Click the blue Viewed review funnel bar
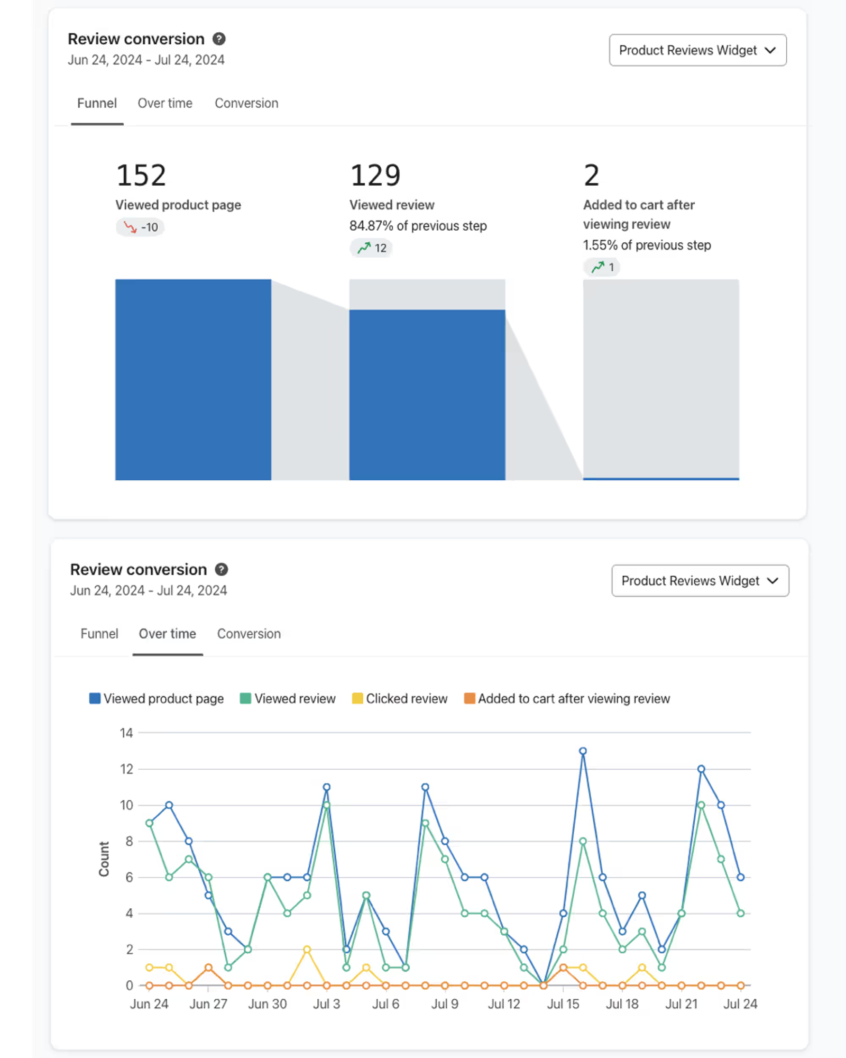The width and height of the screenshot is (846, 1058). [427, 395]
